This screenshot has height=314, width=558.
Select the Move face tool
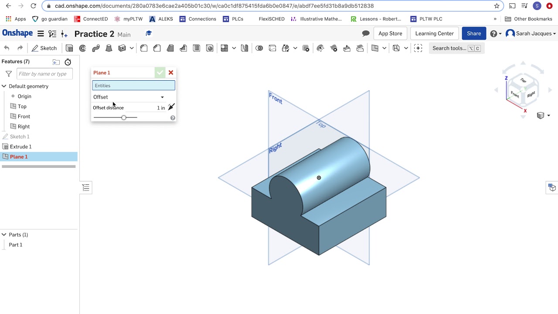tap(347, 48)
